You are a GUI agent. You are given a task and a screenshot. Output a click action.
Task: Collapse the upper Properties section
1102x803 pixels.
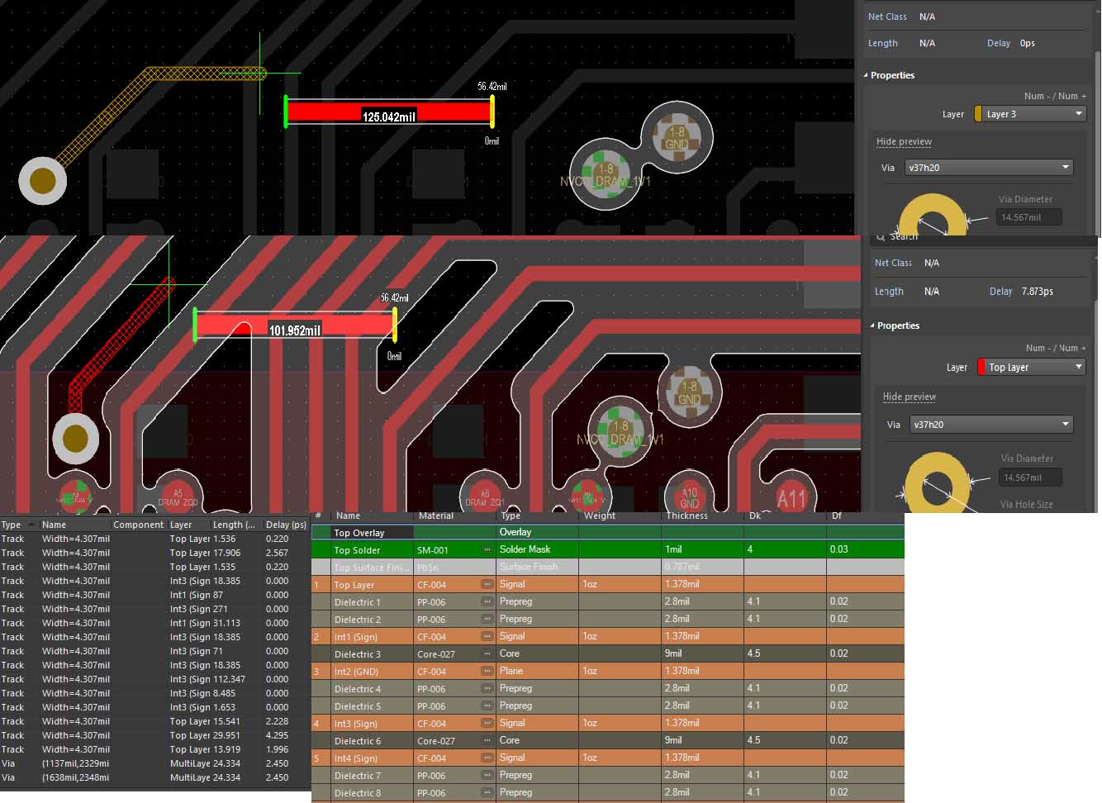click(x=866, y=75)
